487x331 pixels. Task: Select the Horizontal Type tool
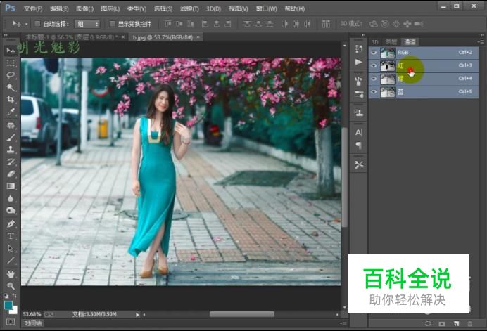11,235
